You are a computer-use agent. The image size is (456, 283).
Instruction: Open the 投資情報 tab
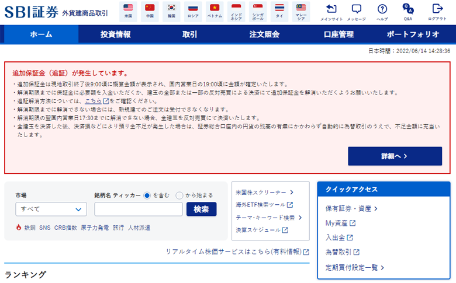pyautogui.click(x=115, y=34)
